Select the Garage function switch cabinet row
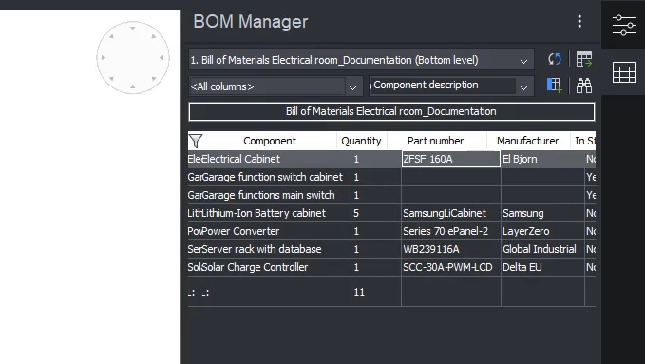 (x=391, y=177)
